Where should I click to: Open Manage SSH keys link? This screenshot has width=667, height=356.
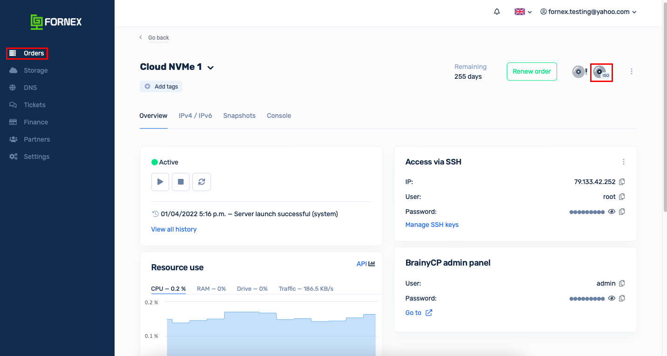point(432,225)
